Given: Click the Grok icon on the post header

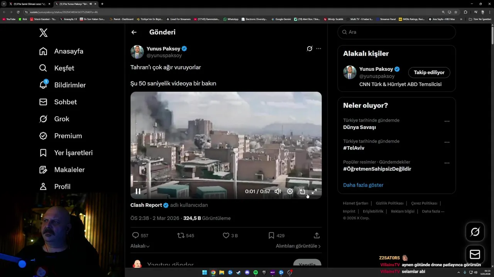Looking at the screenshot, I should click(310, 48).
